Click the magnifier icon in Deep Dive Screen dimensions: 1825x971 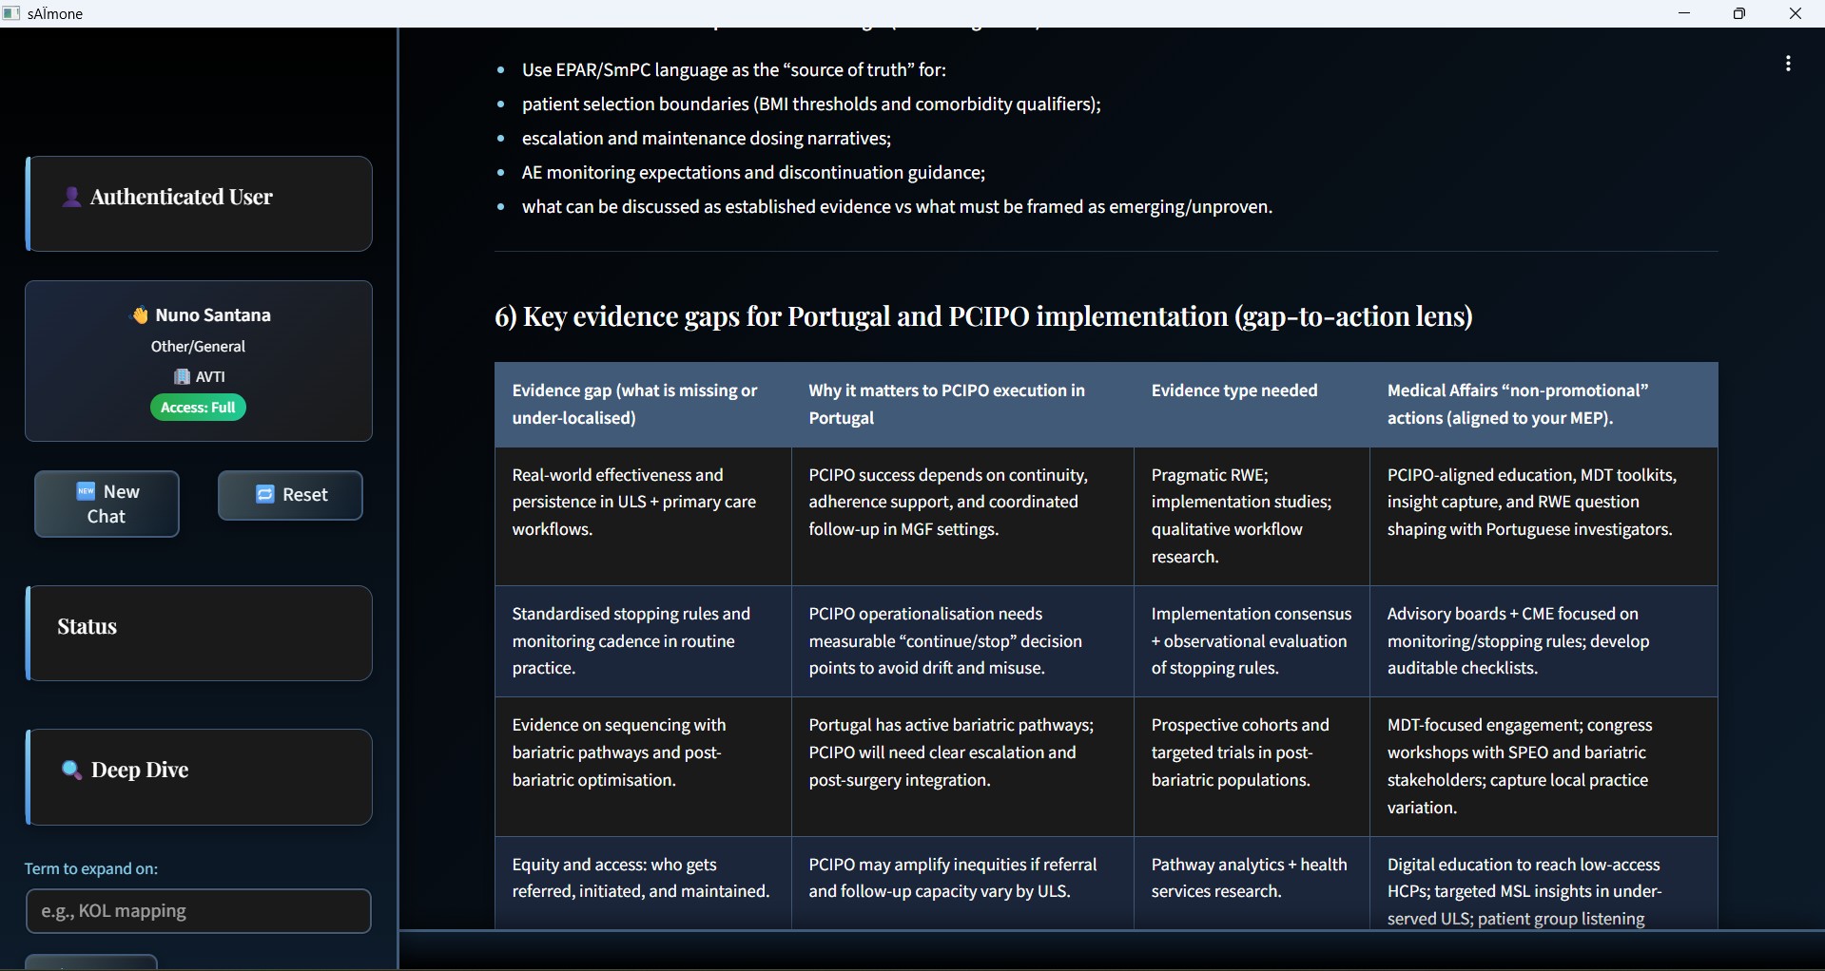tap(71, 770)
